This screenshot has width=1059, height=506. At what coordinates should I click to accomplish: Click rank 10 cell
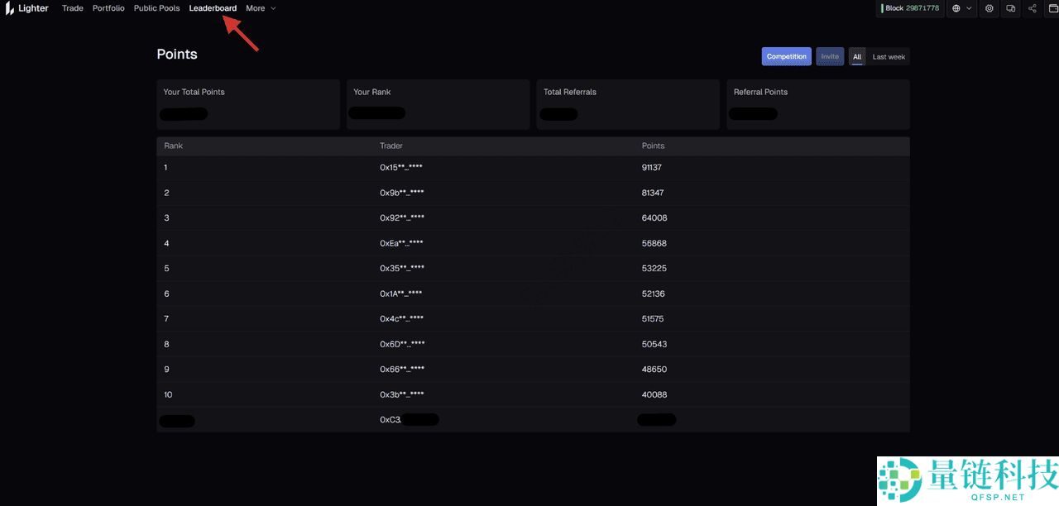pyautogui.click(x=168, y=394)
